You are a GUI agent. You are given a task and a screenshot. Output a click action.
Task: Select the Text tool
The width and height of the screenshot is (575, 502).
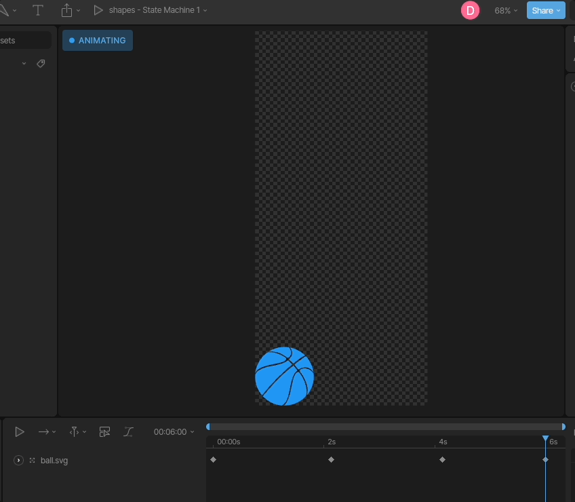point(38,10)
